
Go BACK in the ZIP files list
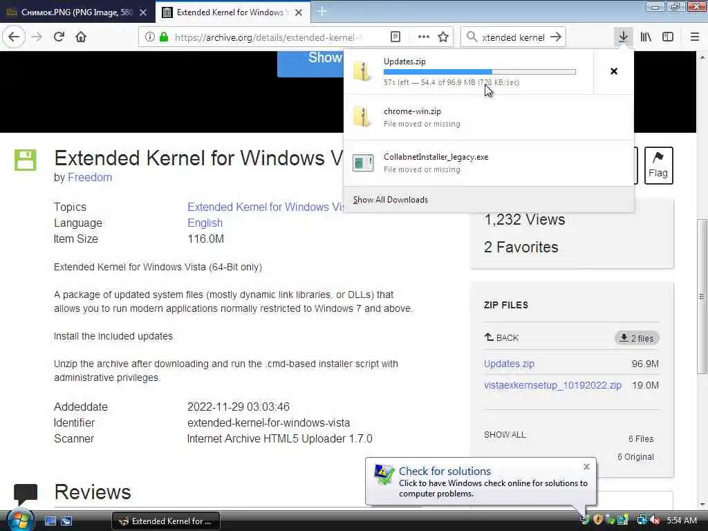click(501, 337)
